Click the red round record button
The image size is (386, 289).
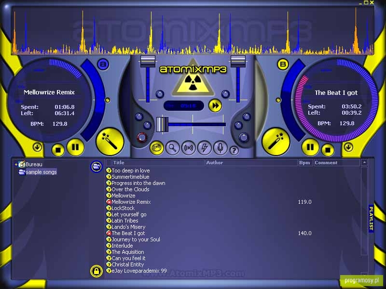pyautogui.click(x=142, y=137)
